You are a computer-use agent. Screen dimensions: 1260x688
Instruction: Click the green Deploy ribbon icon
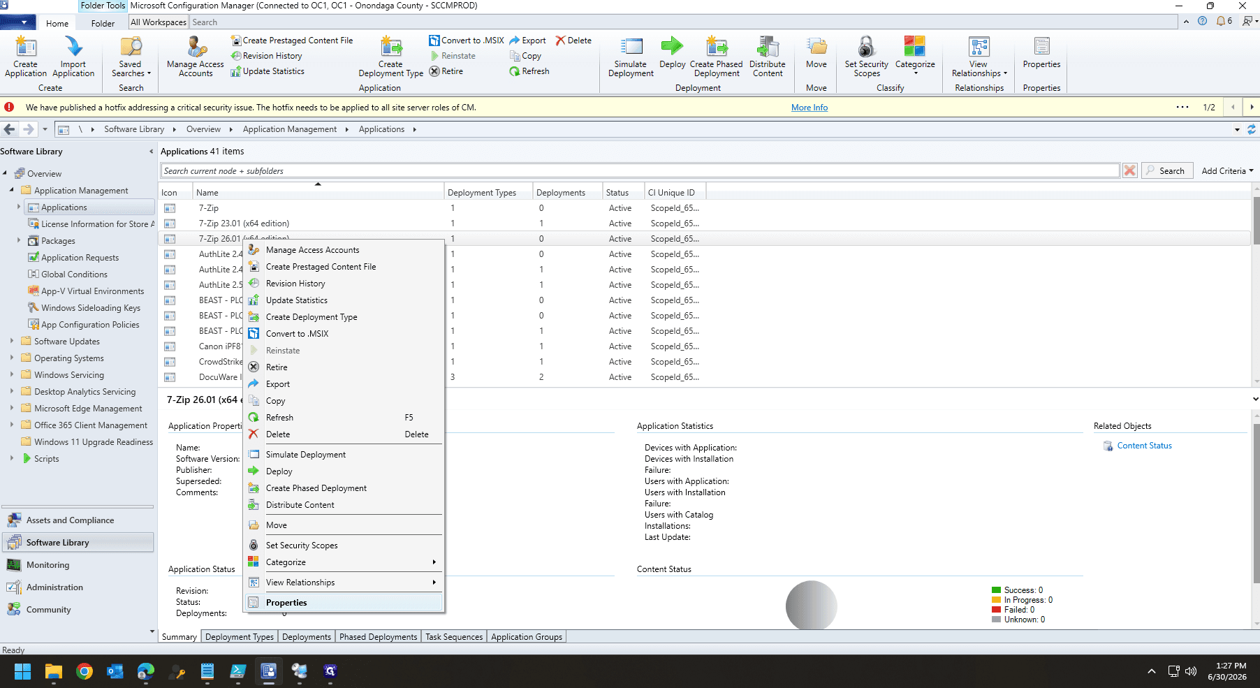(672, 52)
